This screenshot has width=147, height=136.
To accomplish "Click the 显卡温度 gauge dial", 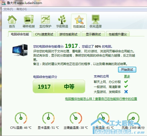I will pos(48,118).
